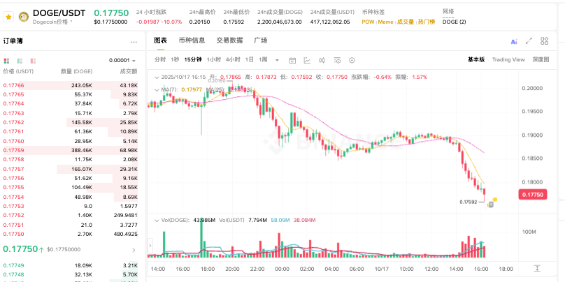Click the small alert icon near 0.17592 marker
565x282 pixels.
pos(490,205)
